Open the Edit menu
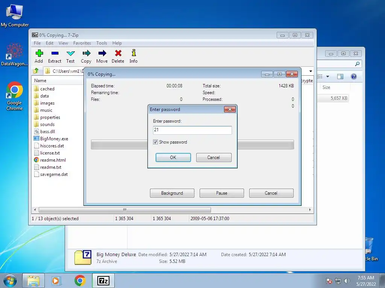The height and width of the screenshot is (288, 385). [50, 43]
